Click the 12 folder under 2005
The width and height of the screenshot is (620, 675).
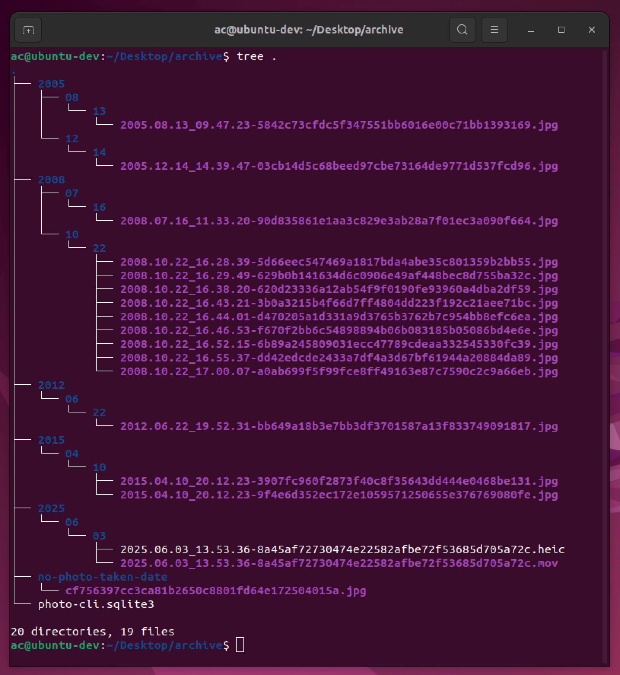point(72,139)
